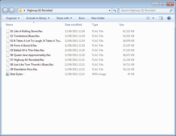This screenshot has width=176, height=136.
Task: Select 05 Ballad Of A Thin Man.flac
Action: coord(27,50)
